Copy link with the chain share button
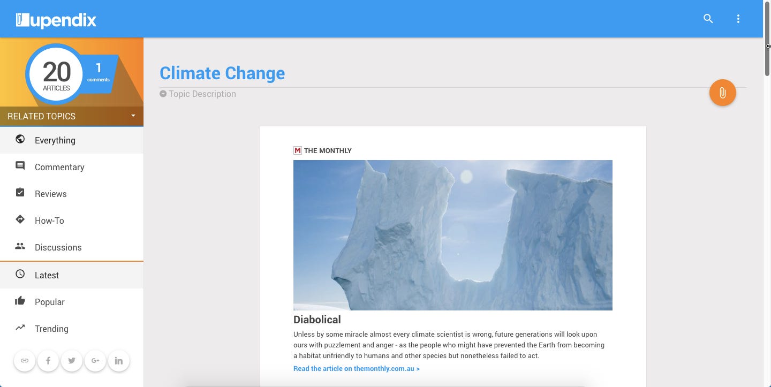This screenshot has width=771, height=387. click(x=25, y=361)
